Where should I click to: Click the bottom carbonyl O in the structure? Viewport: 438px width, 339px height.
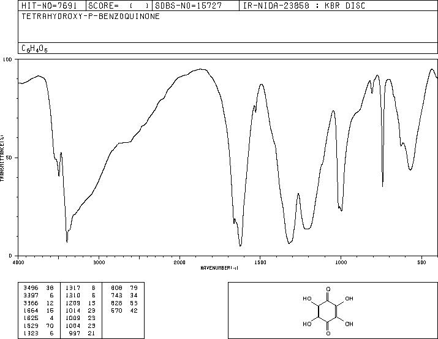point(328,333)
